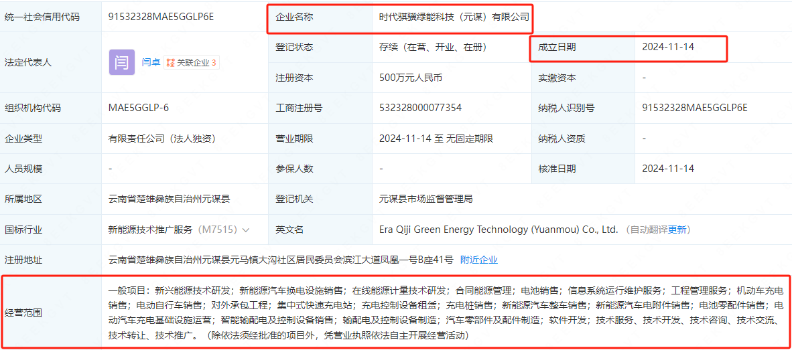Click the registered capital 500万元人民币
Screen dimensions: 792x350
410,78
